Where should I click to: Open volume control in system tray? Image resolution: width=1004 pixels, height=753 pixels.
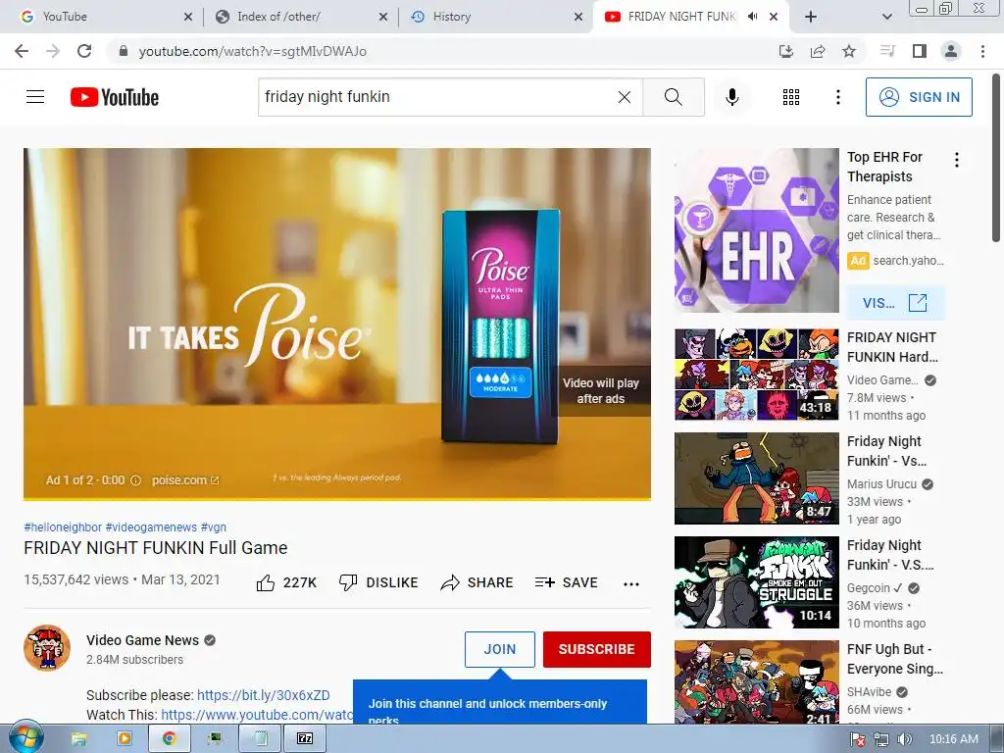coord(904,739)
